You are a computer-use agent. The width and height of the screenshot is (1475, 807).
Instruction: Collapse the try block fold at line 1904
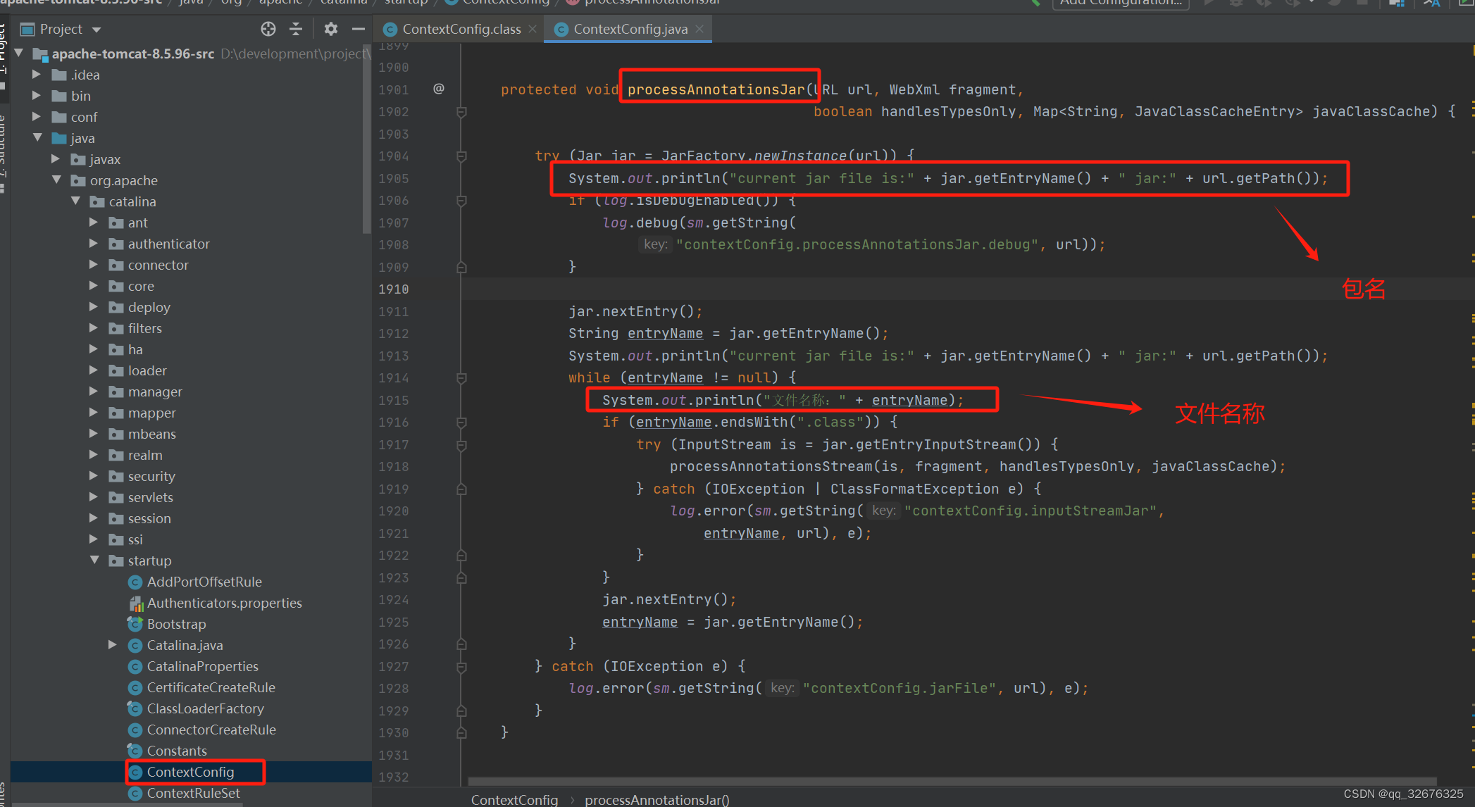pyautogui.click(x=461, y=156)
